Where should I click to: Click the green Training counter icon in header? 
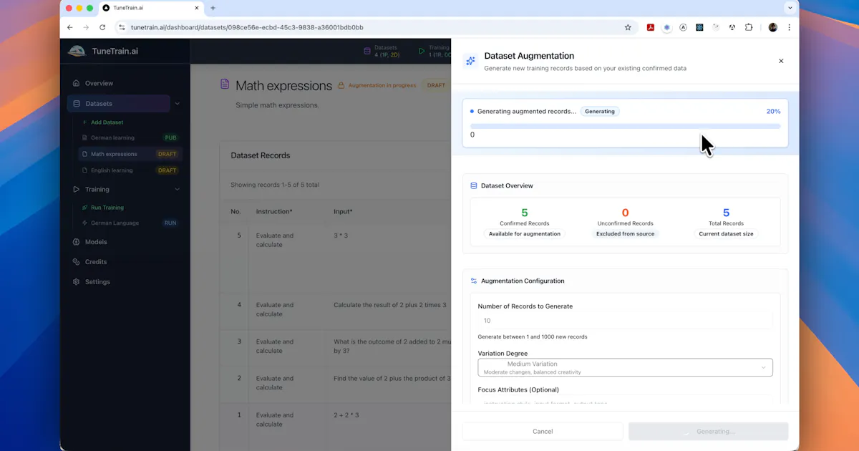coord(422,51)
